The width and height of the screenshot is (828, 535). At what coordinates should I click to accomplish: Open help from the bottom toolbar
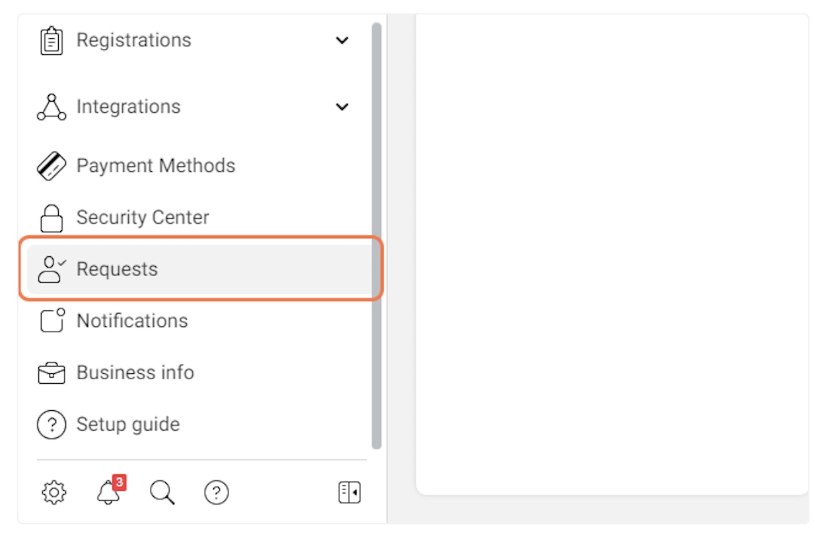coord(216,493)
